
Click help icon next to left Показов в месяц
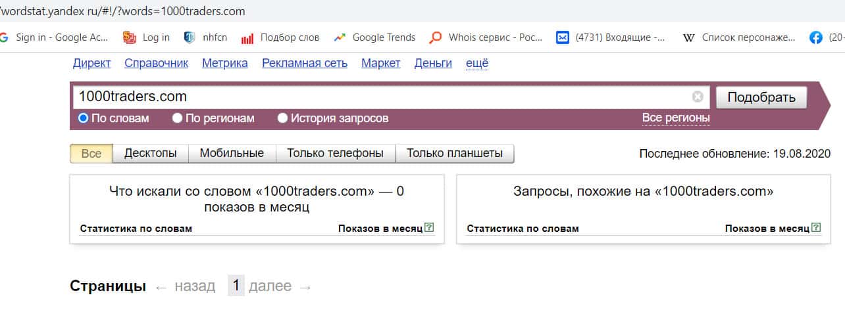coord(429,228)
